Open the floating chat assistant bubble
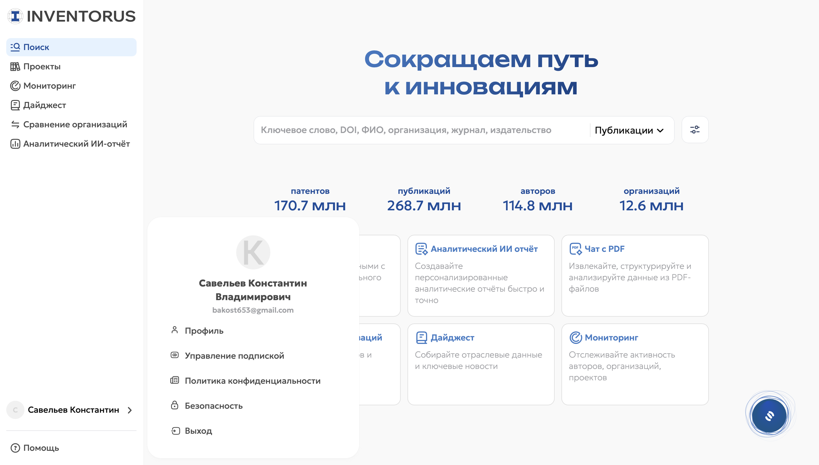The image size is (819, 465). pyautogui.click(x=769, y=416)
